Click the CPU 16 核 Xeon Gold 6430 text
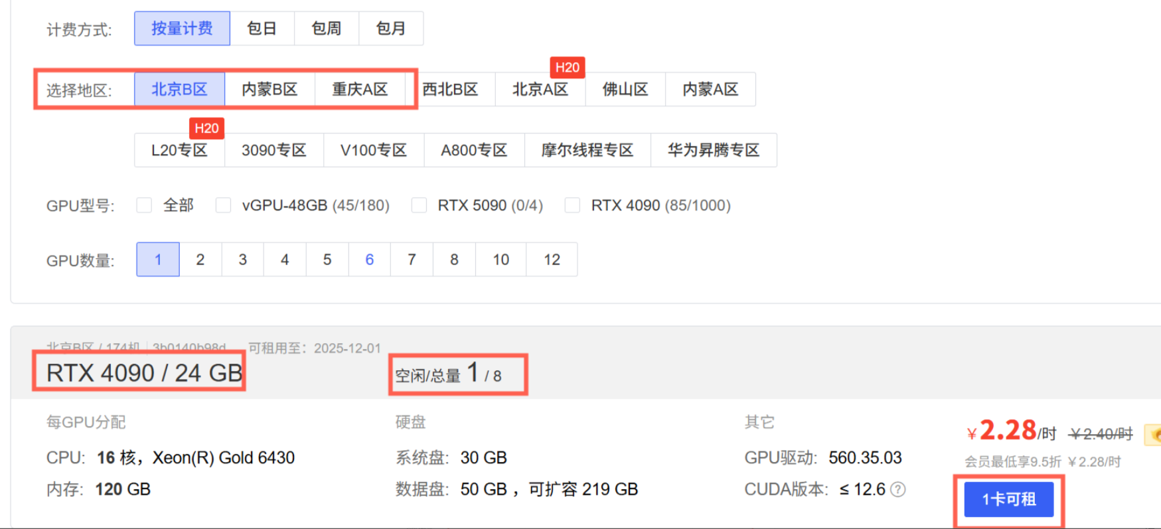The image size is (1161, 529). (x=171, y=458)
